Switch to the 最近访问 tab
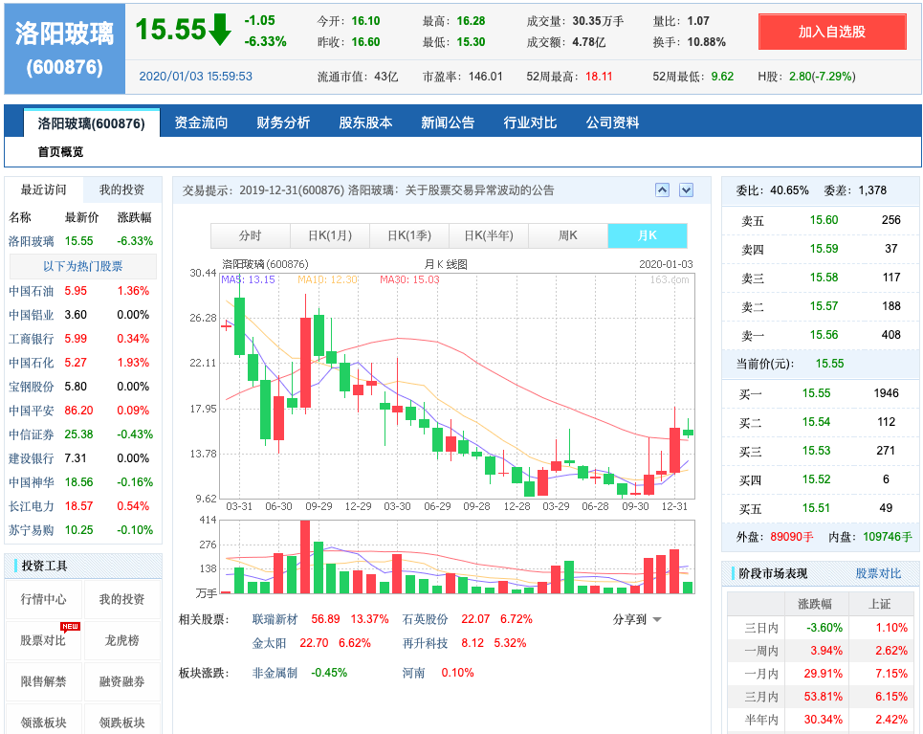 (x=44, y=189)
